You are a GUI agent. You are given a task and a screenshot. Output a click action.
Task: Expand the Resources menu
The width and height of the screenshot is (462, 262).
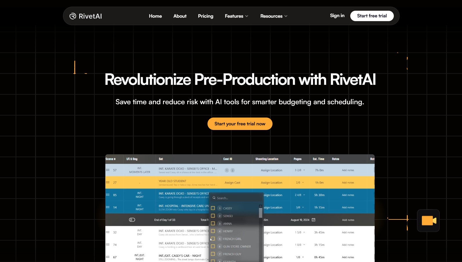tap(274, 16)
